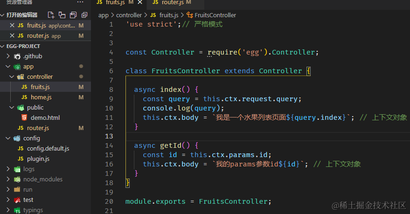
Task: Click "'use strict'" on line 1
Action: pyautogui.click(x=152, y=24)
